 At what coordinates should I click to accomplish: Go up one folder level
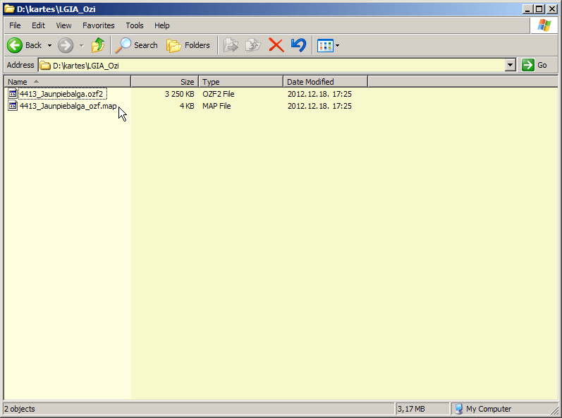click(x=97, y=45)
